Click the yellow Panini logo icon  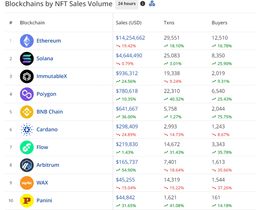click(x=27, y=201)
